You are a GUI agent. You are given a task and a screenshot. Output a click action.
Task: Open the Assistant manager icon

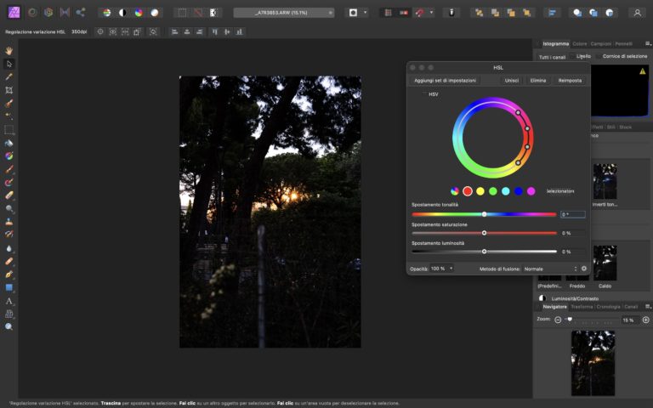451,13
